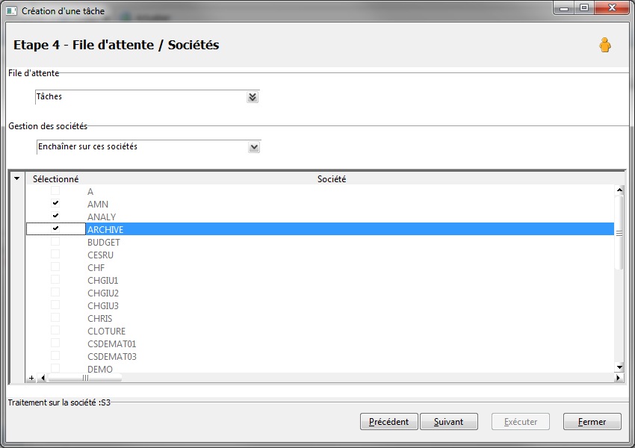Uncheck the AMN société checkbox

pyautogui.click(x=55, y=203)
